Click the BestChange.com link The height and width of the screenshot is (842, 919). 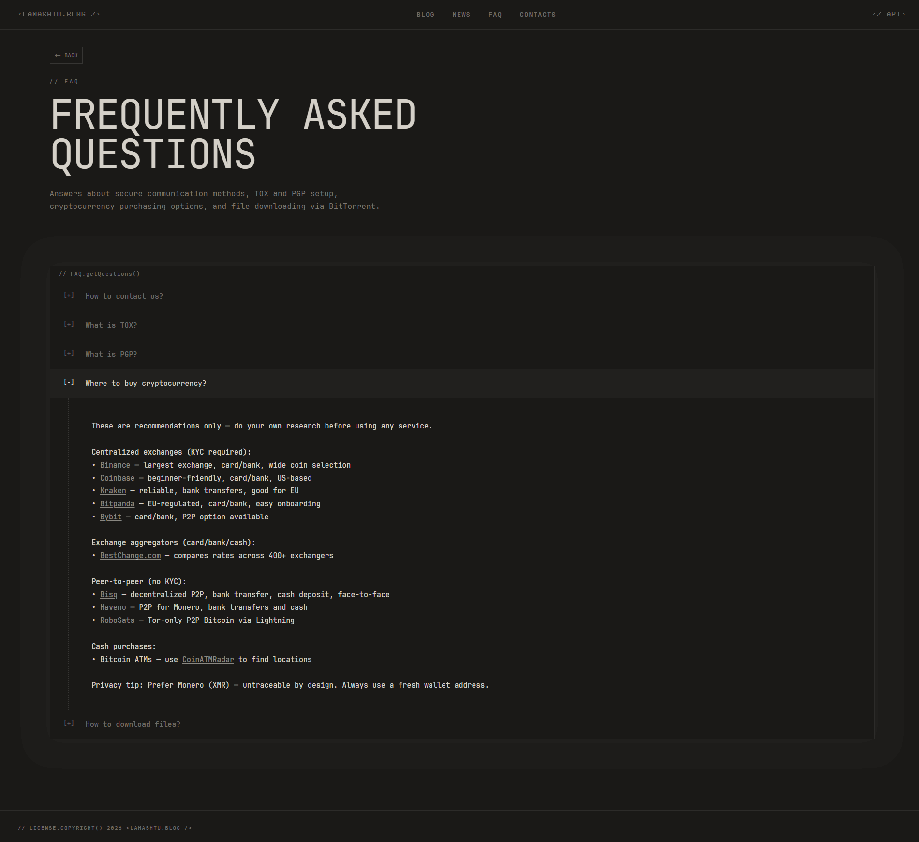click(130, 556)
